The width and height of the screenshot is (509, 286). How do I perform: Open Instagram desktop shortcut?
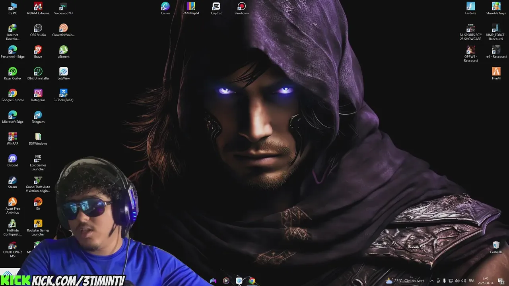click(x=38, y=96)
